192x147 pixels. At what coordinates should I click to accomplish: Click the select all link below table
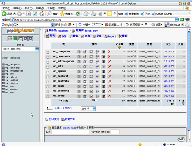(57, 108)
